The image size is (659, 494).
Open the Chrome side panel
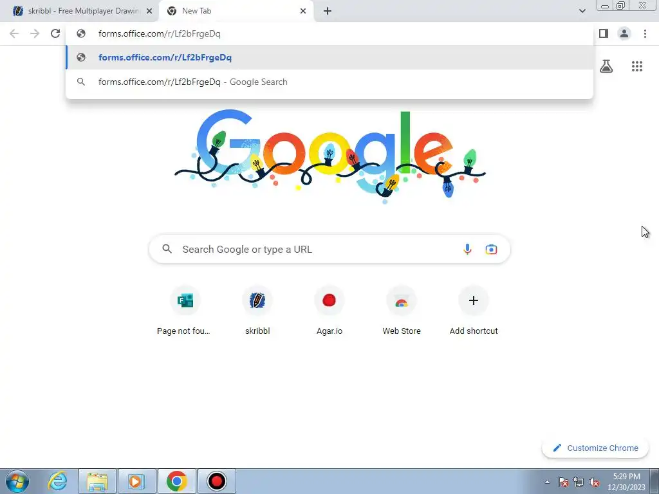pos(604,33)
